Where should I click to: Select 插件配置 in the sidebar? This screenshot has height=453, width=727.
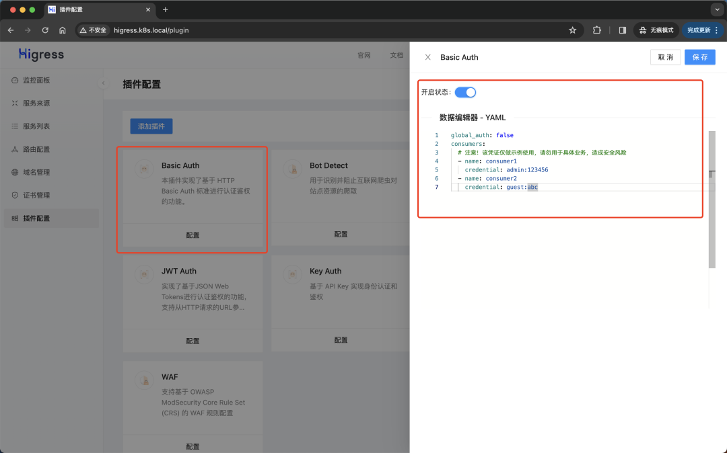(51, 218)
